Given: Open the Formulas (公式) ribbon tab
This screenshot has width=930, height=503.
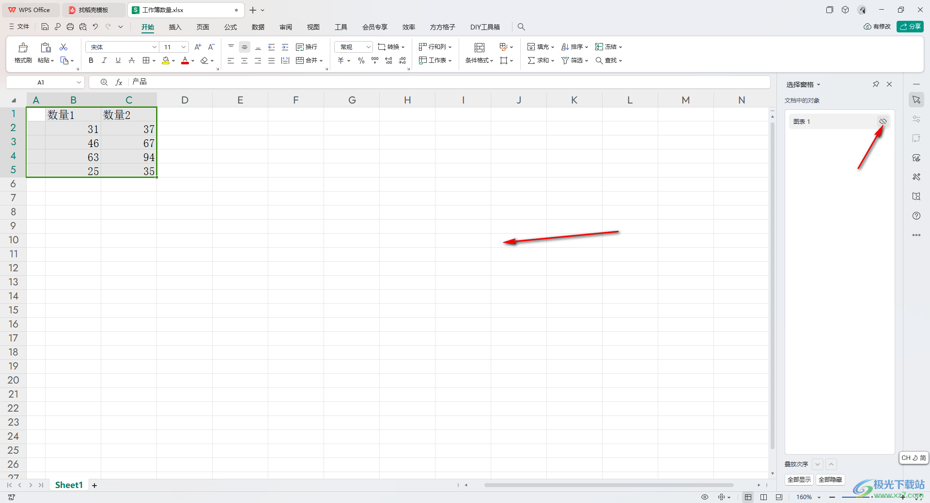Looking at the screenshot, I should [x=231, y=27].
